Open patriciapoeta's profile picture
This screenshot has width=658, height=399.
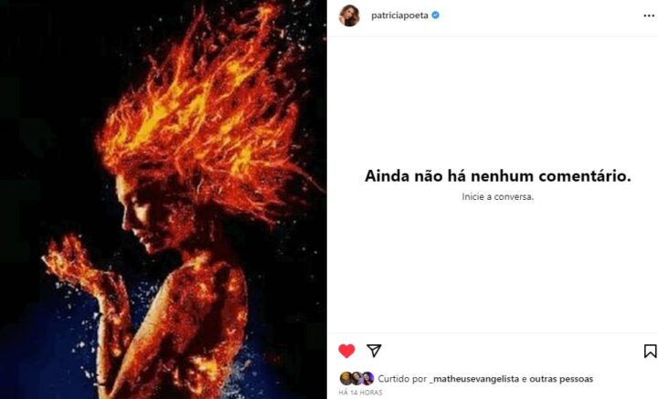coord(349,16)
